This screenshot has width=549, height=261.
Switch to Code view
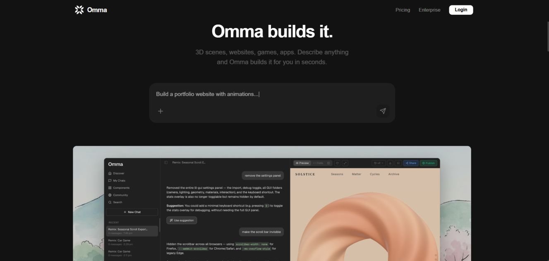[x=318, y=163]
